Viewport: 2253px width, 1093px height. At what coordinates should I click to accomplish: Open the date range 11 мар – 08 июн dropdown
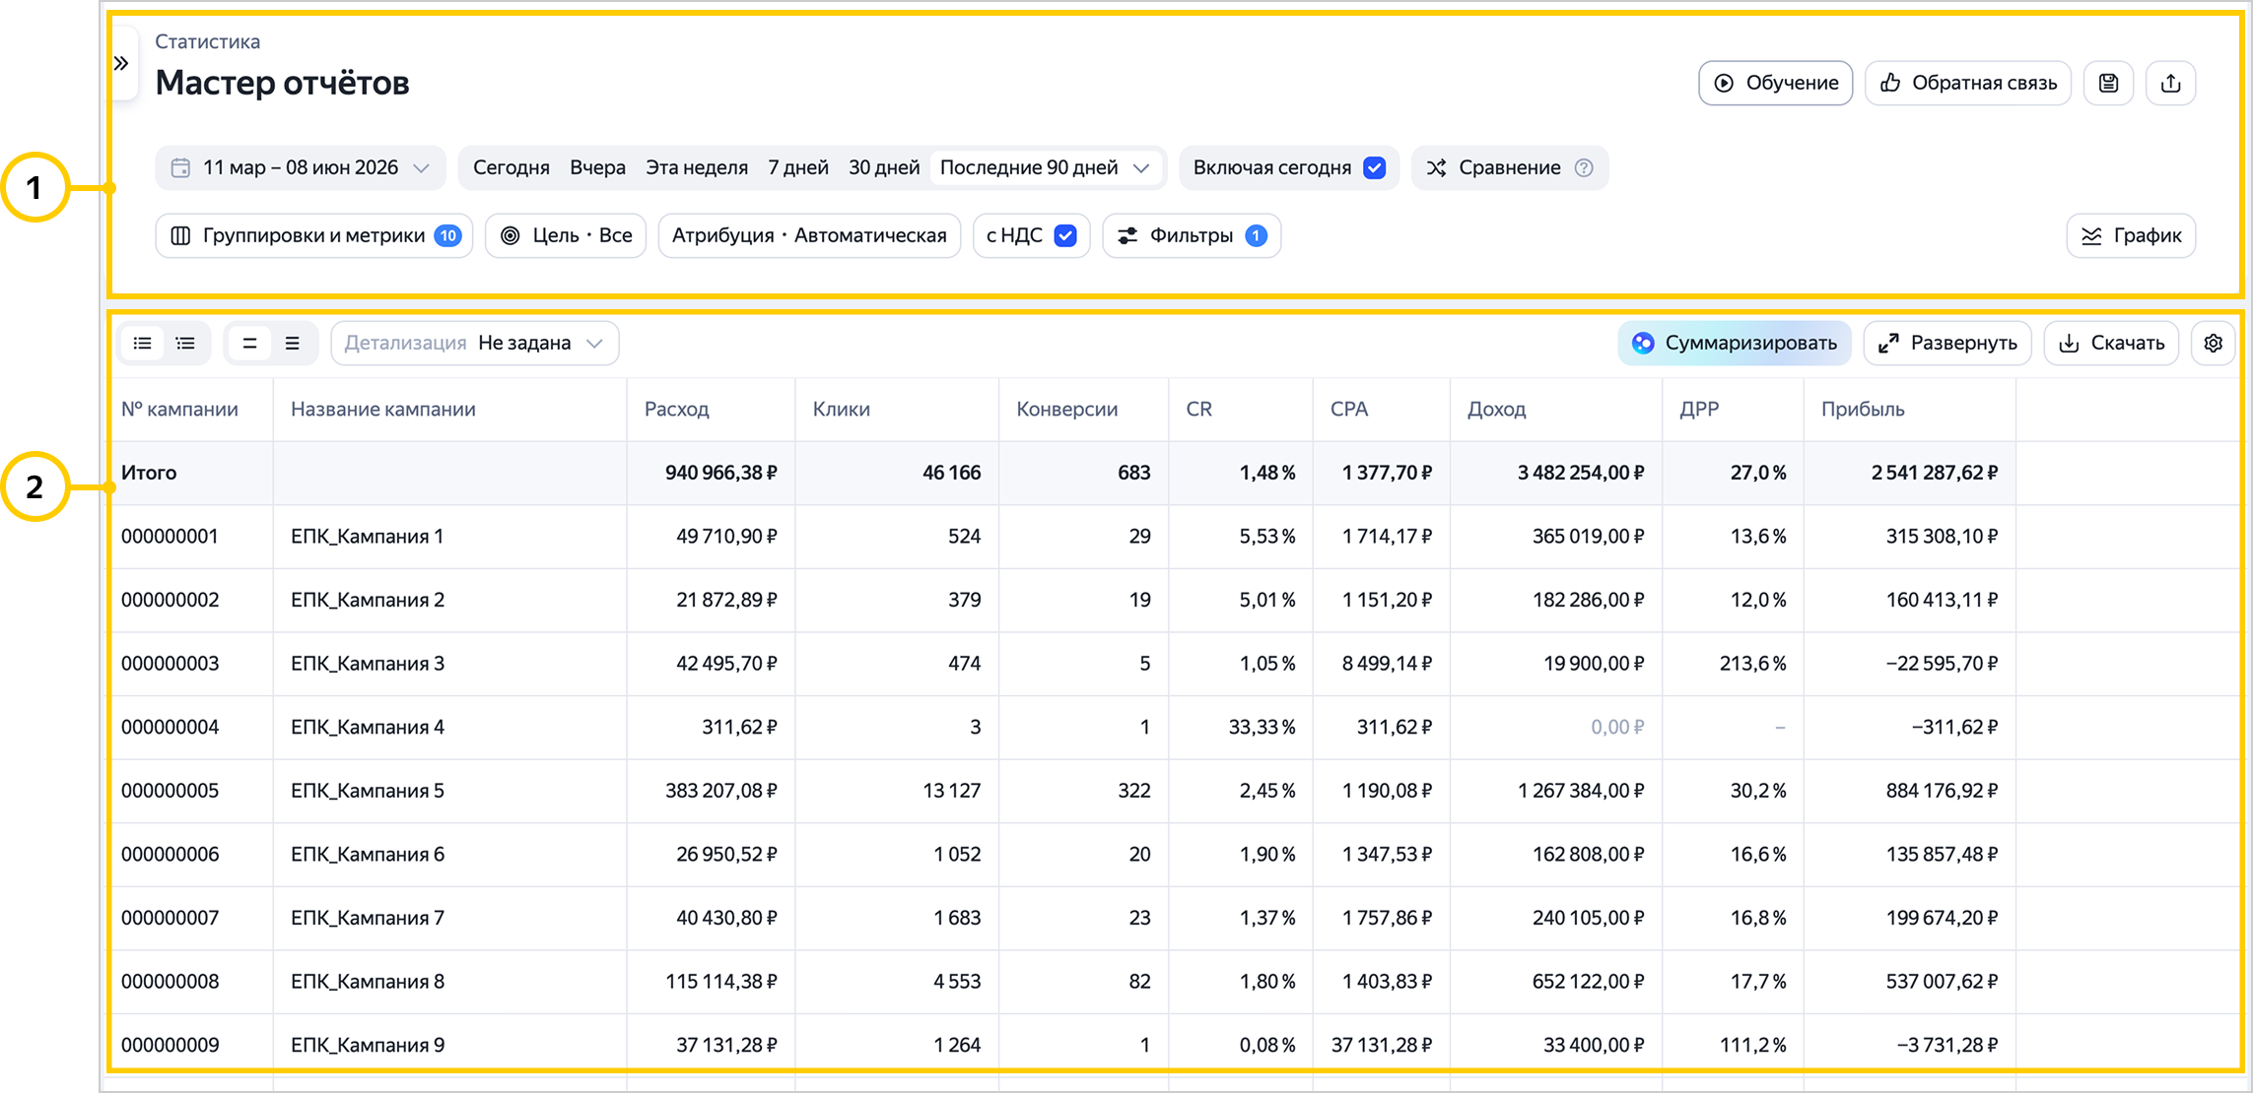(301, 168)
